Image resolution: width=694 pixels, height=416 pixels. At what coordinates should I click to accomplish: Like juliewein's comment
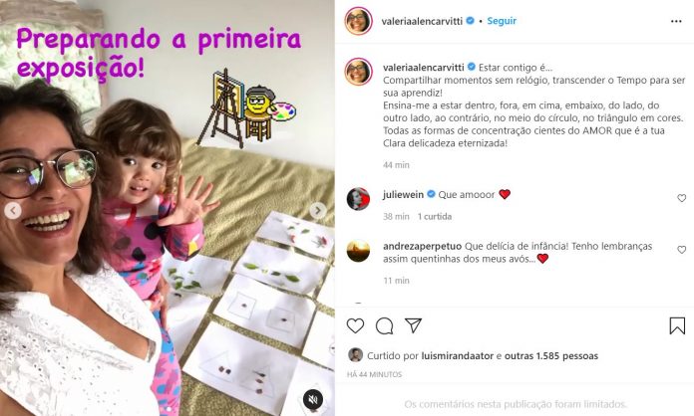coord(682,198)
